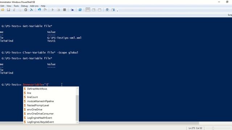Image resolution: width=232 pixels, height=130 pixels.
Task: Click the first Get-Variable file* command
Action: point(37,26)
